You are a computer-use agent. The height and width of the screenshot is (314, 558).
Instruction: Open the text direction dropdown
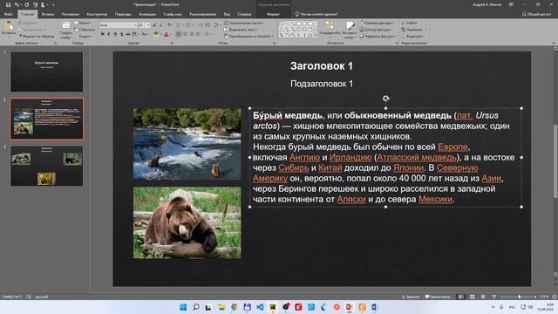pos(244,23)
